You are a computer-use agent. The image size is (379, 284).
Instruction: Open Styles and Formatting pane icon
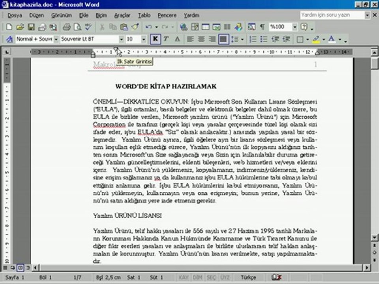(9, 39)
